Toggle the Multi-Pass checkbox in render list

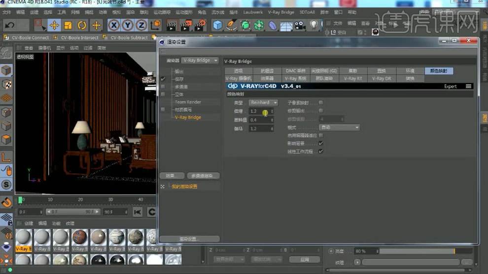(x=163, y=87)
